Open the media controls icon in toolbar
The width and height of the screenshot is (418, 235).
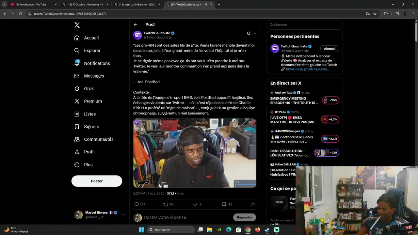397,14
